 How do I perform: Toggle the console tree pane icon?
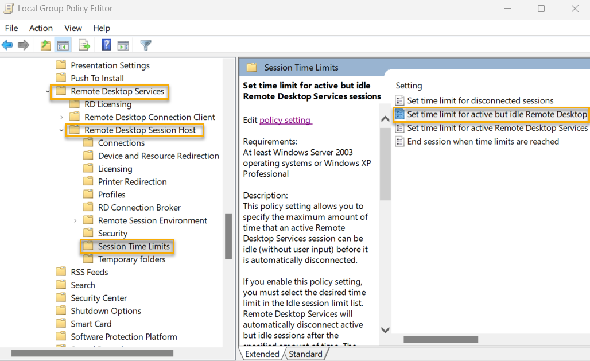click(63, 45)
